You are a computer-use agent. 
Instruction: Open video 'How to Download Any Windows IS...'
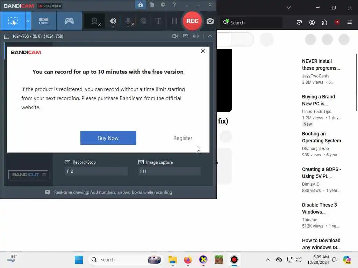(321, 244)
